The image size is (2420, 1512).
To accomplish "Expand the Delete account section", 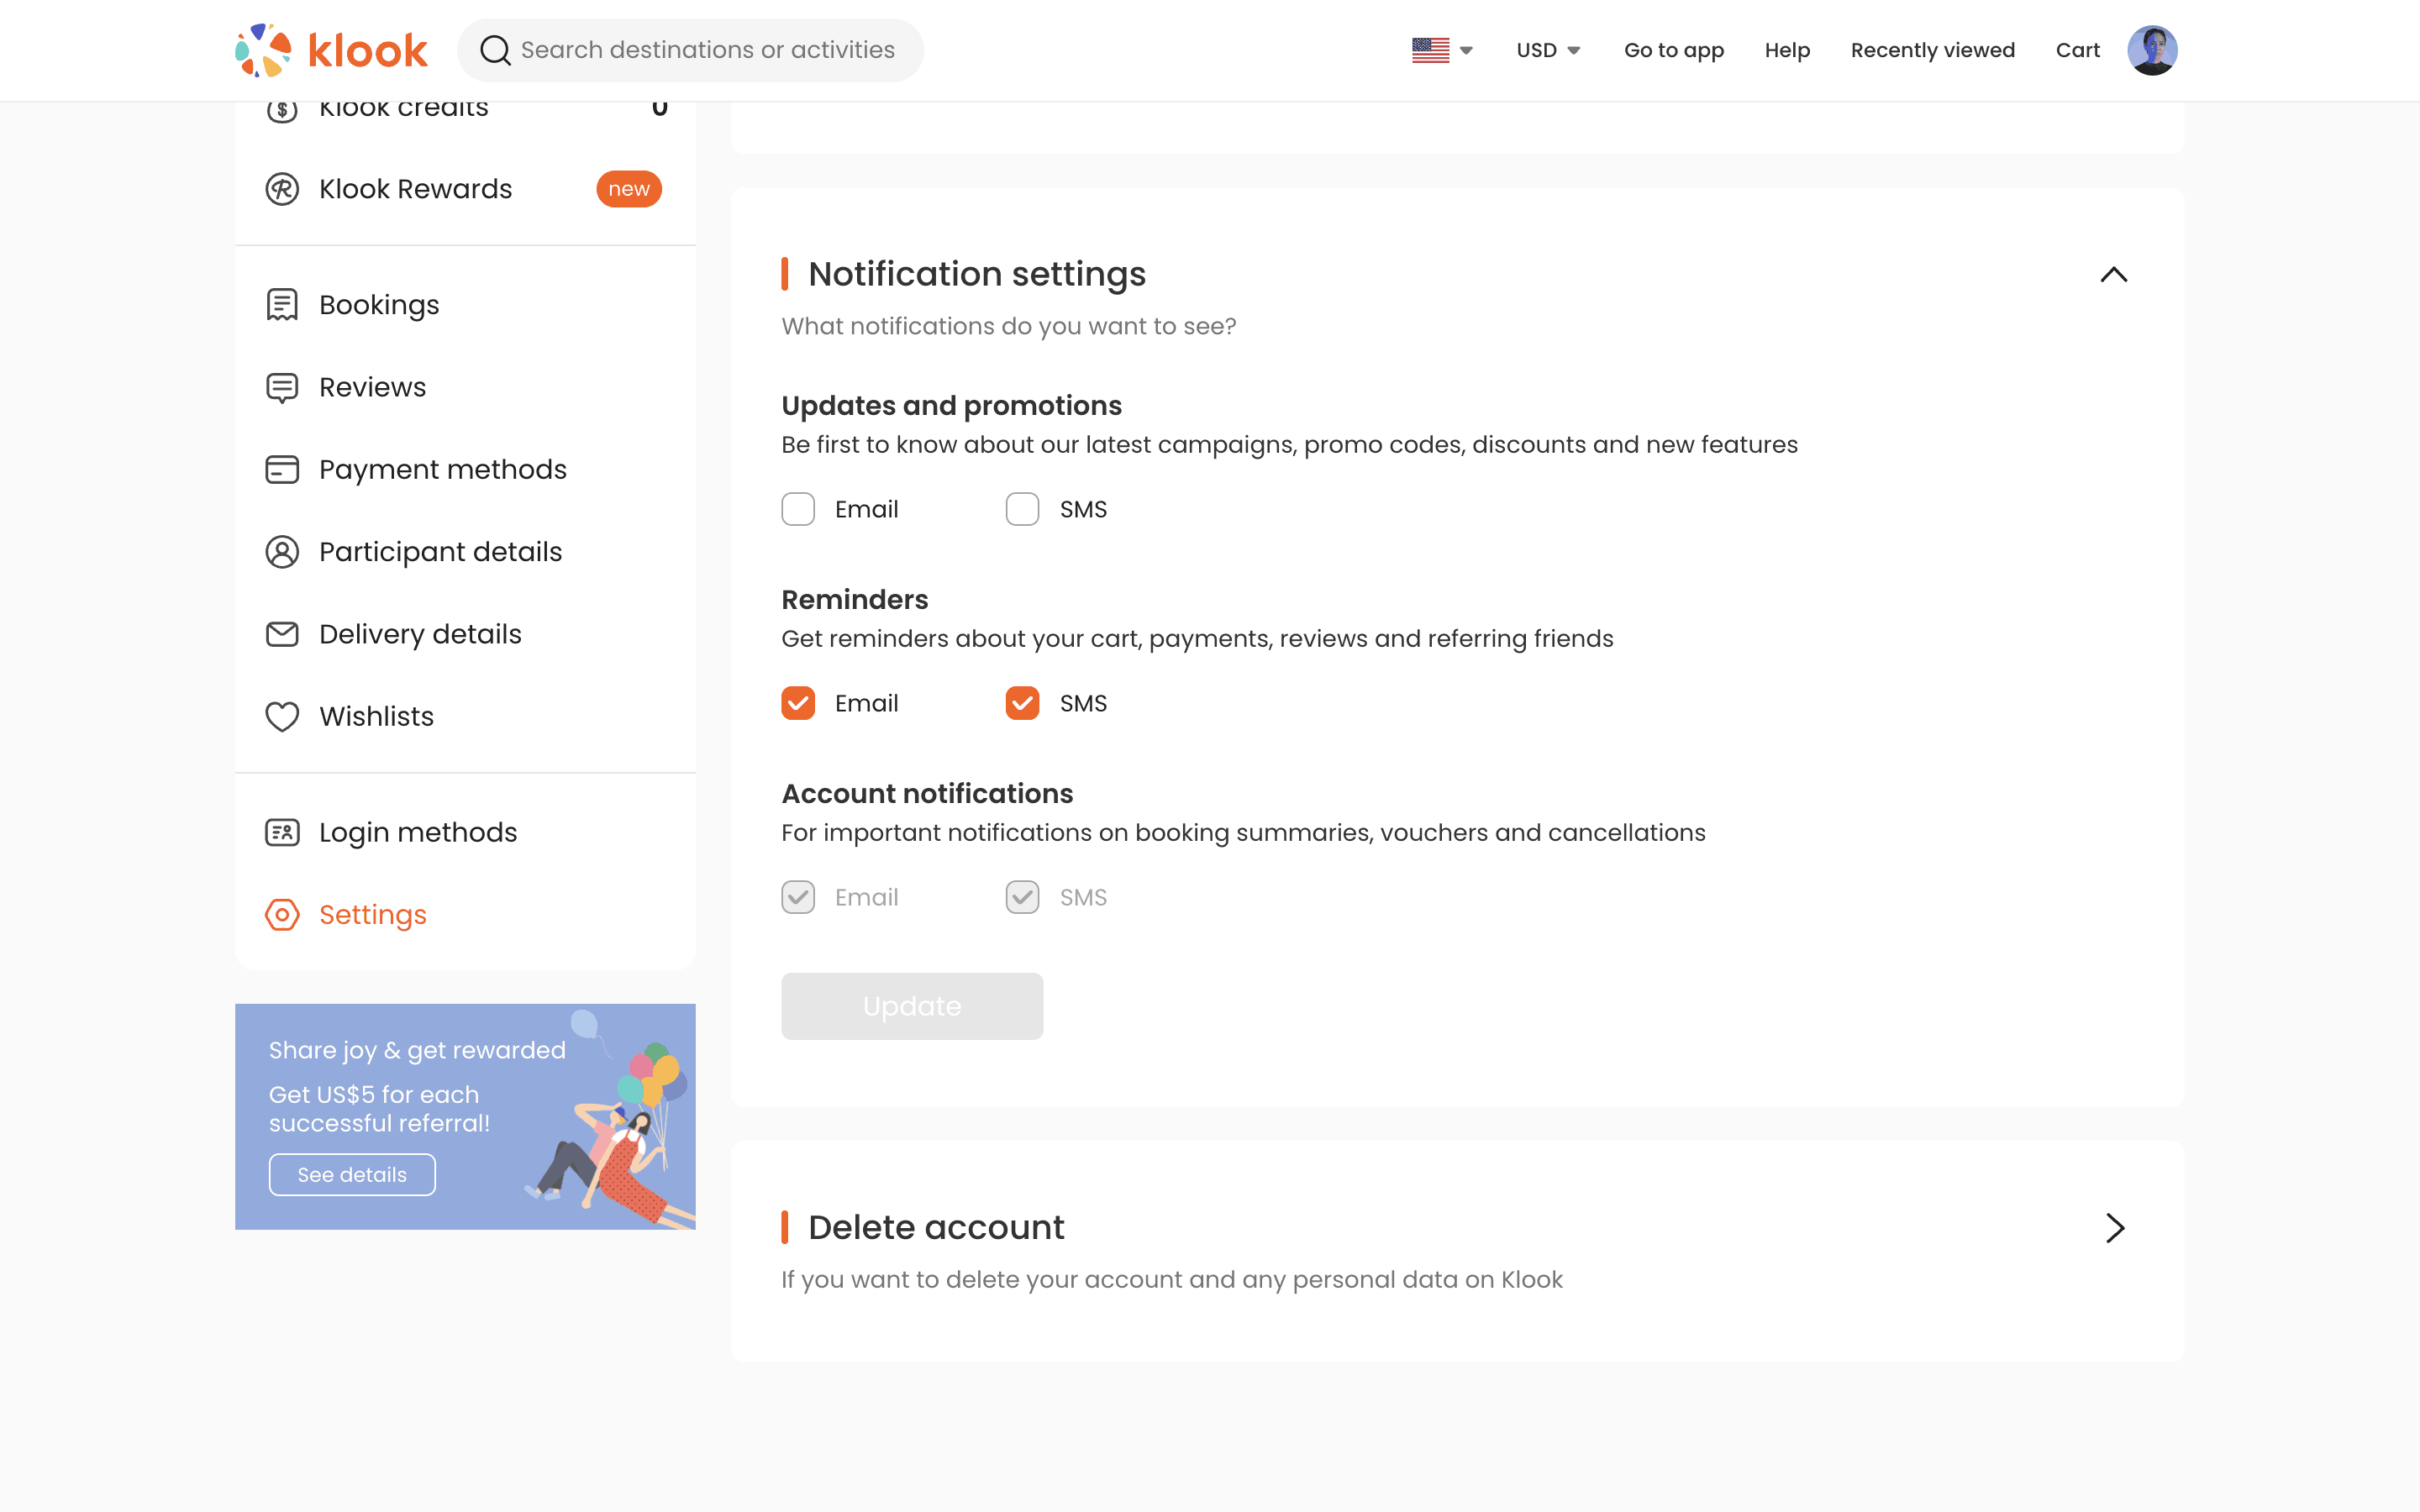I will coord(2113,1228).
